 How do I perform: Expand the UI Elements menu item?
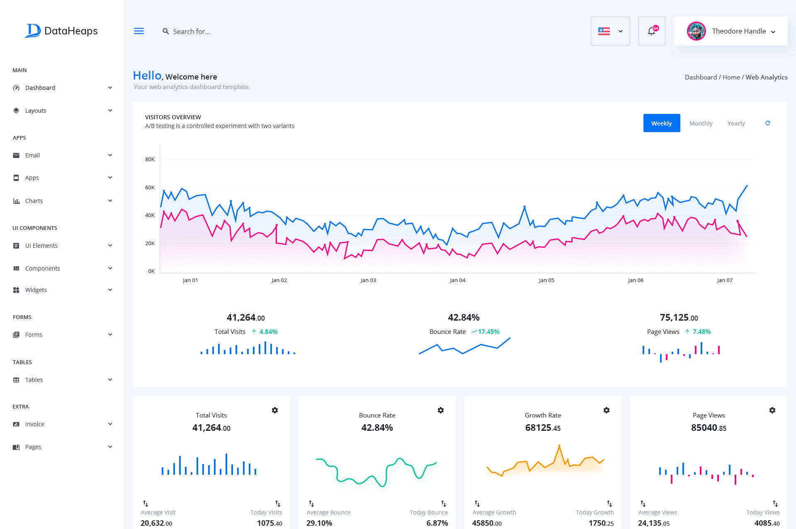click(62, 246)
